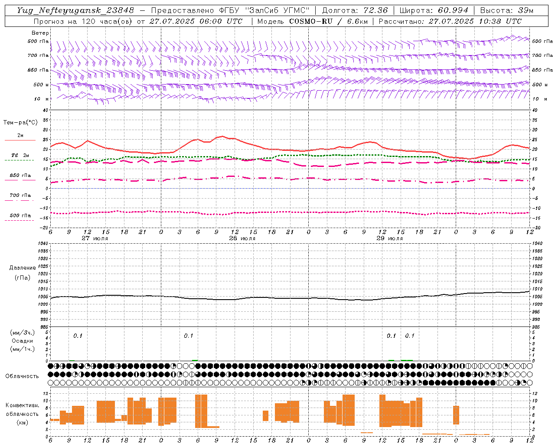Click the Рассчитано: 27.07.2025 10:38 UTC timestamp

(x=450, y=21)
